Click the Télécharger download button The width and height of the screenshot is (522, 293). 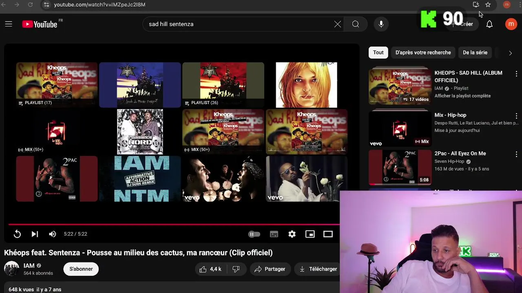318,269
